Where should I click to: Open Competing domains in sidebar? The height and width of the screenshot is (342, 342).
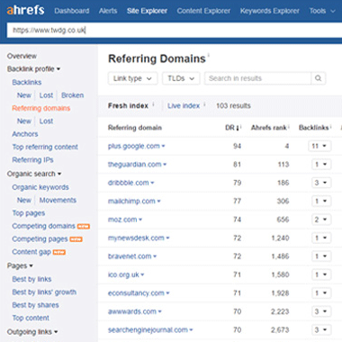43,226
